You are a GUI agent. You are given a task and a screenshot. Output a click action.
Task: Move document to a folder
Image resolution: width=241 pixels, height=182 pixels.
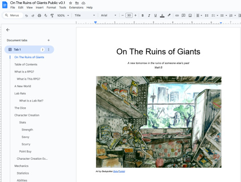(x=77, y=3)
